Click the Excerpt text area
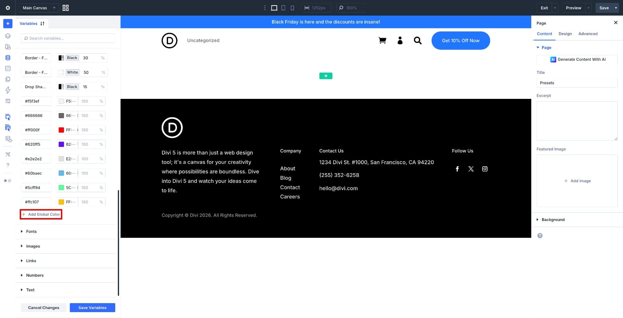 (x=577, y=121)
